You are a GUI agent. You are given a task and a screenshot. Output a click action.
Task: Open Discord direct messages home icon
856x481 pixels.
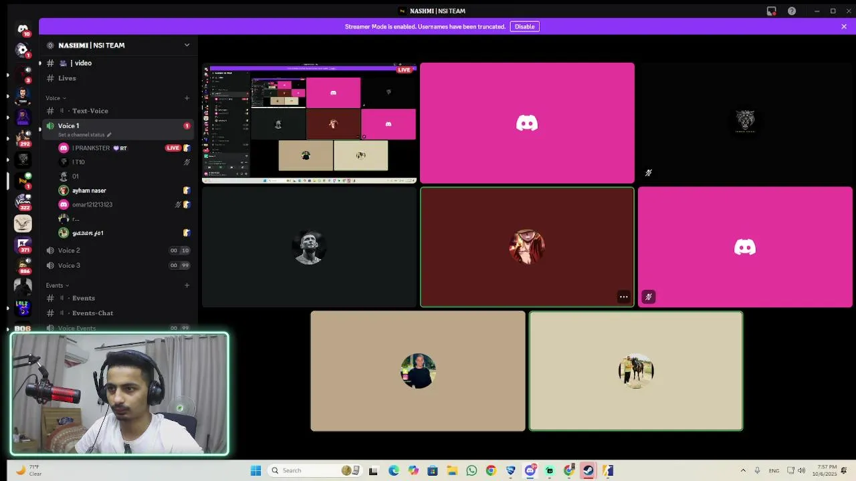[x=23, y=29]
